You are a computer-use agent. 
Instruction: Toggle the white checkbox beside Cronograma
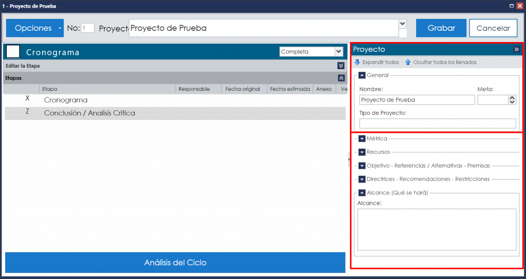pyautogui.click(x=13, y=52)
